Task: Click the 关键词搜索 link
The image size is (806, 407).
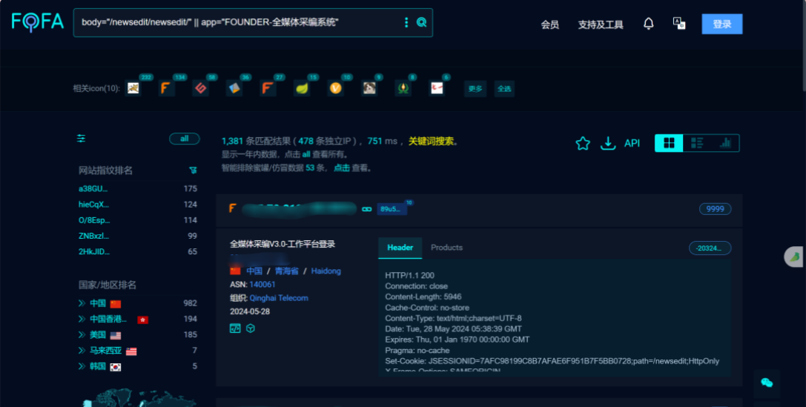Action: 432,141
